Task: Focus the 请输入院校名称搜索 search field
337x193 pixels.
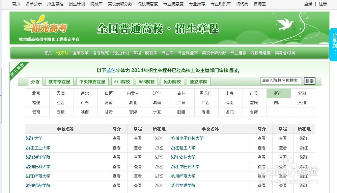Action: tap(281, 81)
